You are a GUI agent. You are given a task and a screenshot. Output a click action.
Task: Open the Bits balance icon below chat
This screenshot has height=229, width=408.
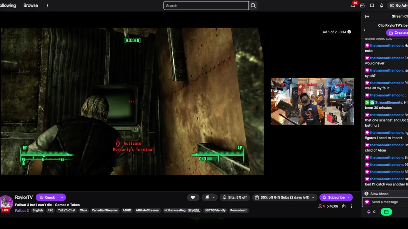point(369,212)
